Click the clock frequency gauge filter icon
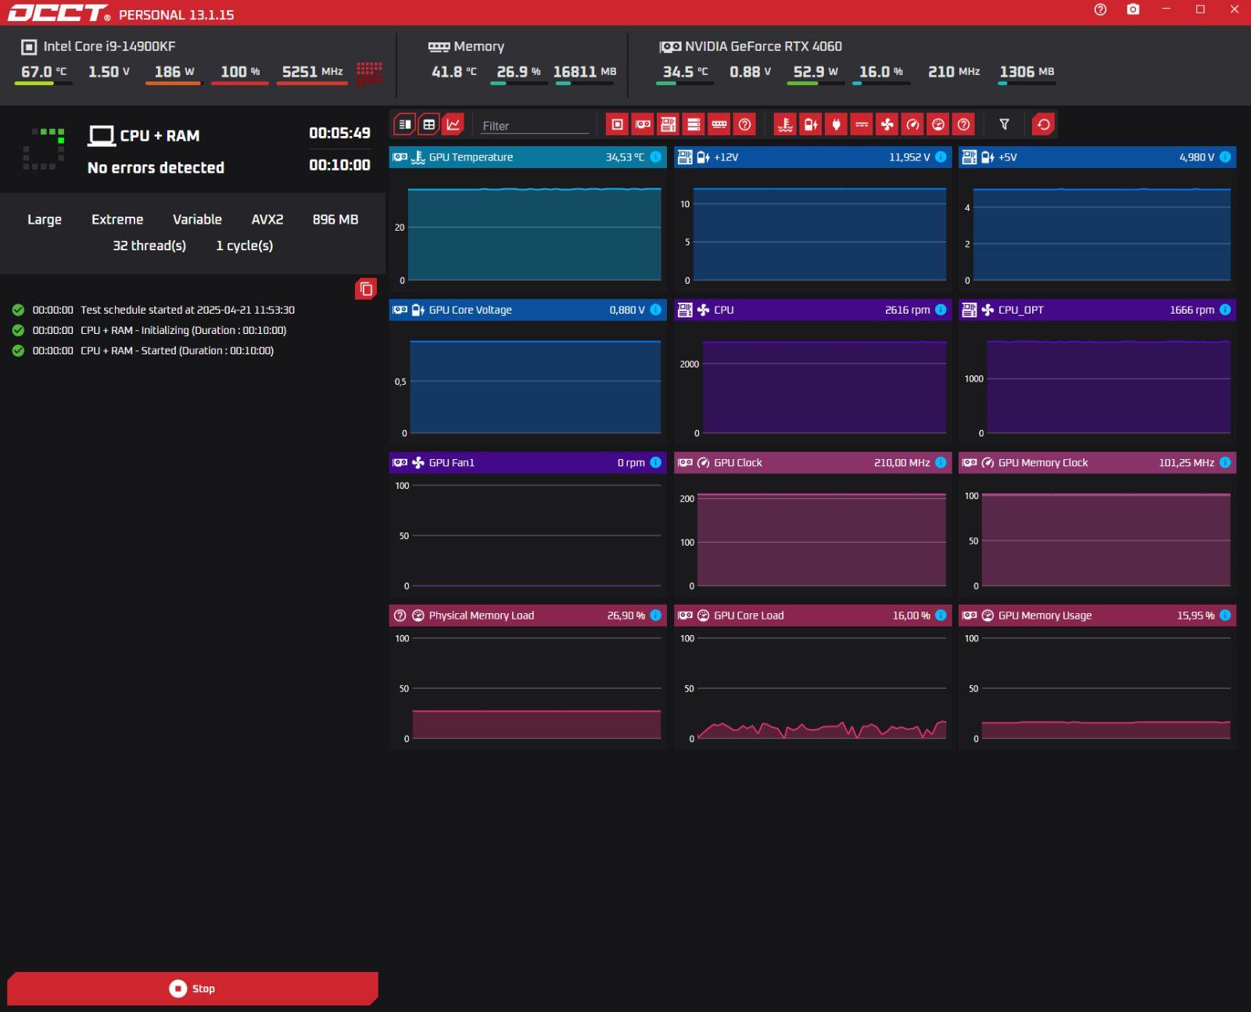The height and width of the screenshot is (1012, 1251). [912, 124]
